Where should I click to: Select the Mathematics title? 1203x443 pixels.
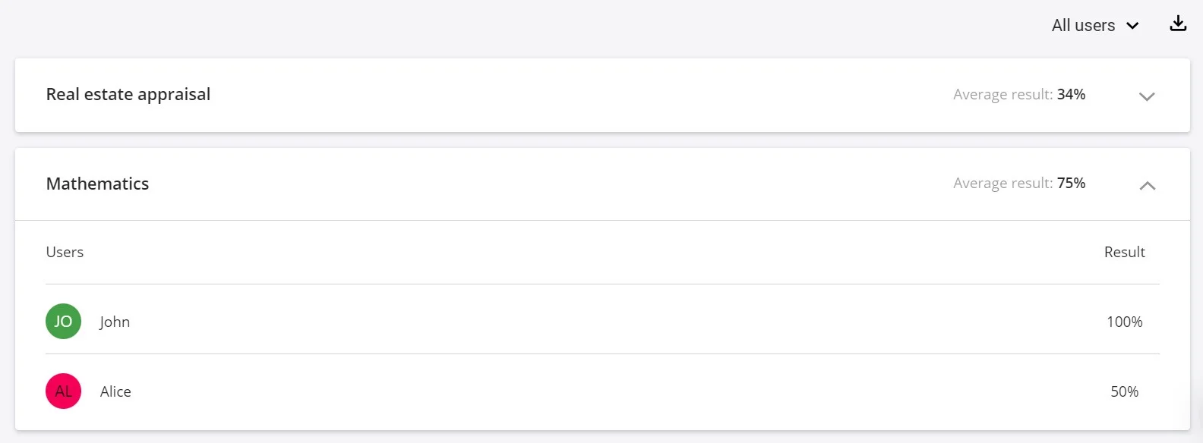click(97, 184)
